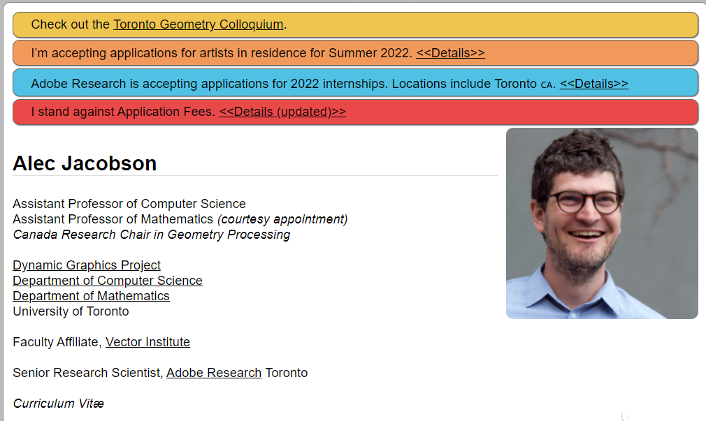
Task: Click Alec Jacobson's profile photo
Action: tap(602, 223)
